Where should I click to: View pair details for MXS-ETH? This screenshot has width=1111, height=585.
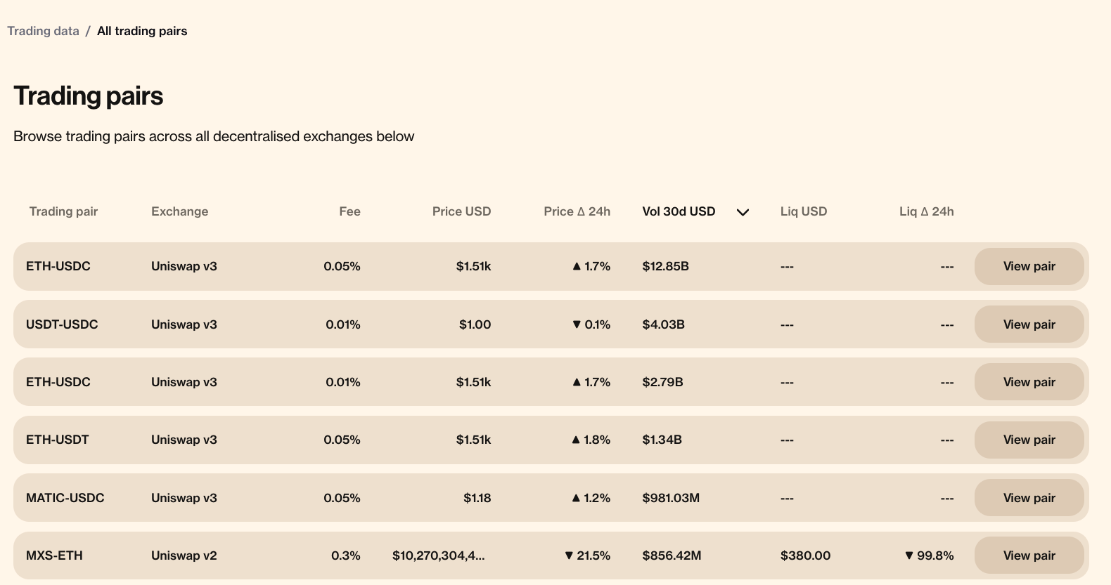point(1029,555)
